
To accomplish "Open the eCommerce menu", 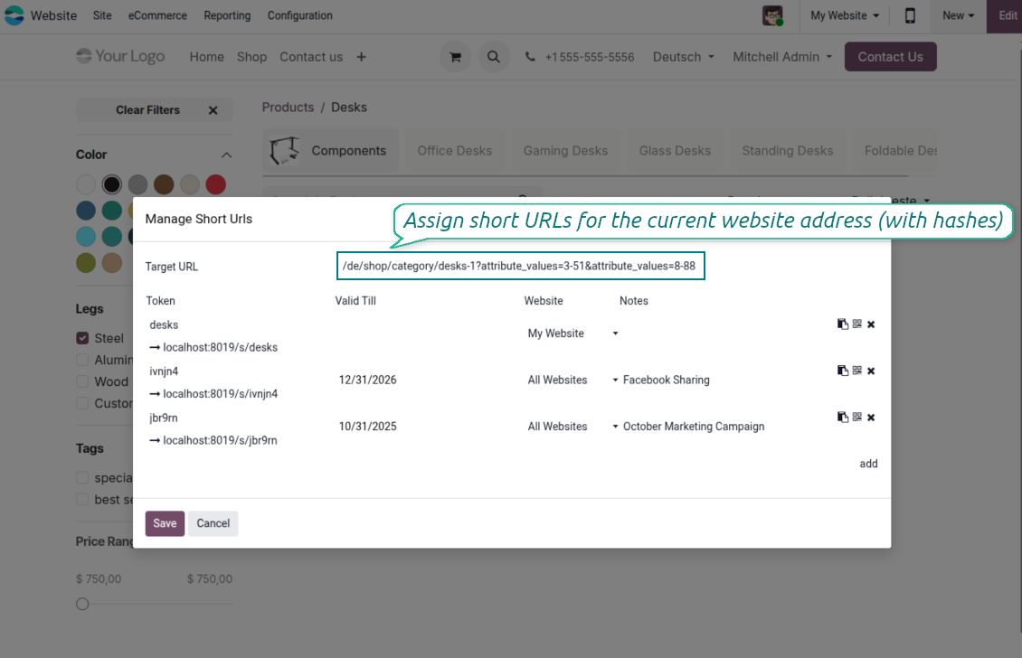I will 157,15.
